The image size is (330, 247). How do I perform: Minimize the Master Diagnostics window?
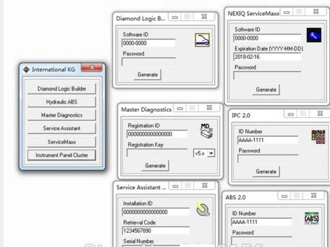180,108
